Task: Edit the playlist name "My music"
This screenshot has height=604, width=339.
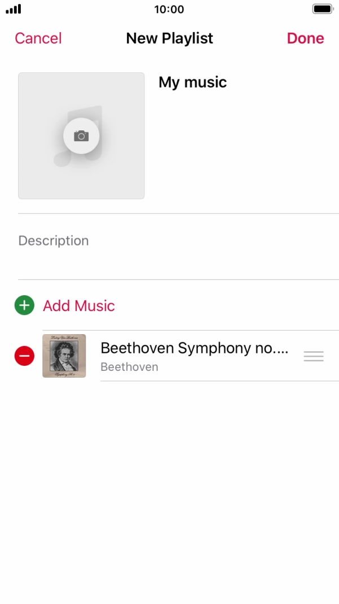Action: click(192, 82)
